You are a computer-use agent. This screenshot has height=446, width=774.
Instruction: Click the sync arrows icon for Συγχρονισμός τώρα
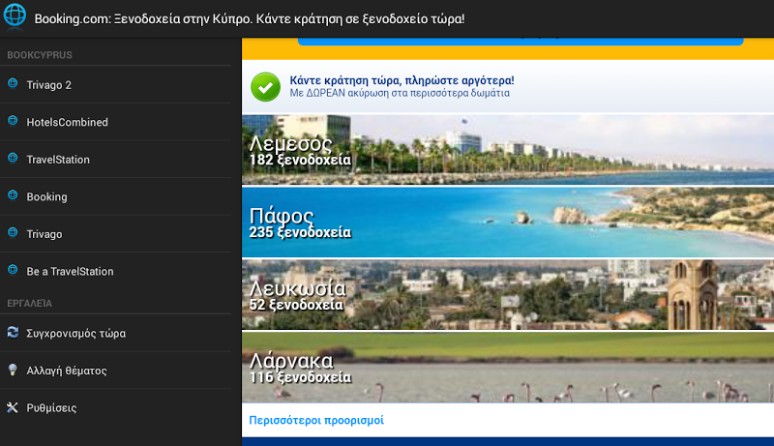[x=13, y=332]
